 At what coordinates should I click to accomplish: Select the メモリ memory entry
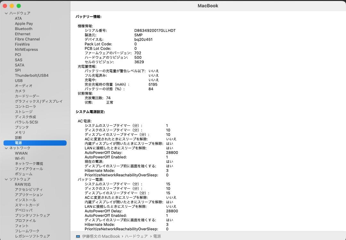(20, 132)
